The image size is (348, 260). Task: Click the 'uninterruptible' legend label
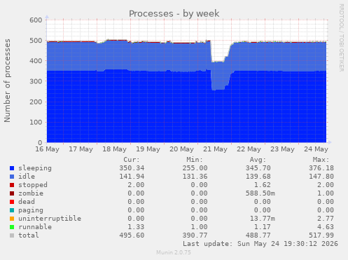tap(50, 219)
